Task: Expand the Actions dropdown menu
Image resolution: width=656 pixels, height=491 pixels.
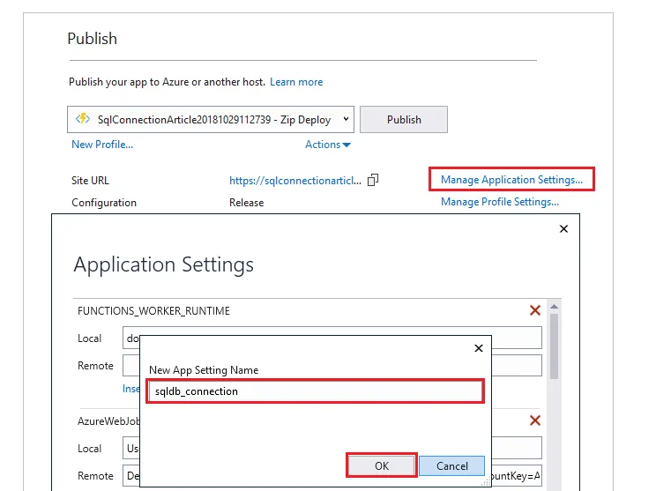Action: coord(328,145)
